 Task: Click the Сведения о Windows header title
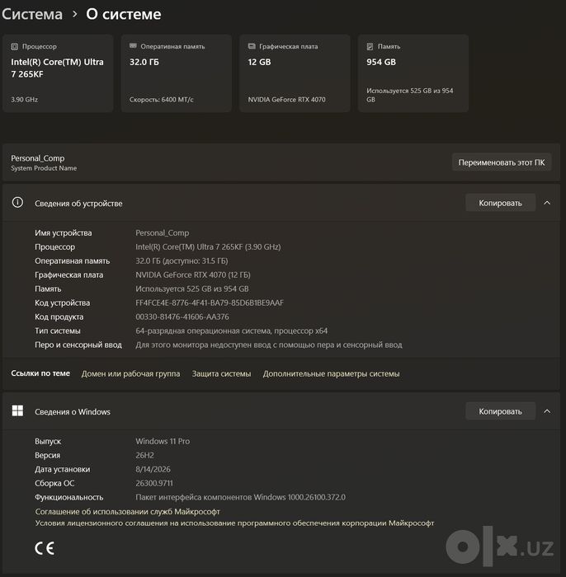coord(73,412)
